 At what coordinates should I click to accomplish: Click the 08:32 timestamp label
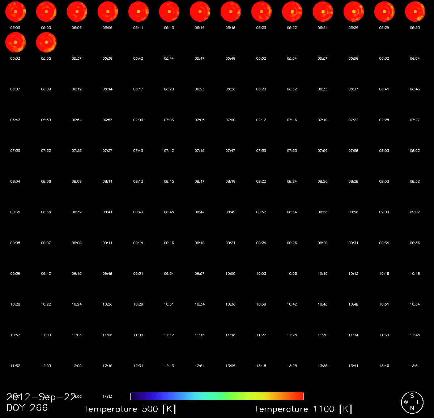point(415,182)
